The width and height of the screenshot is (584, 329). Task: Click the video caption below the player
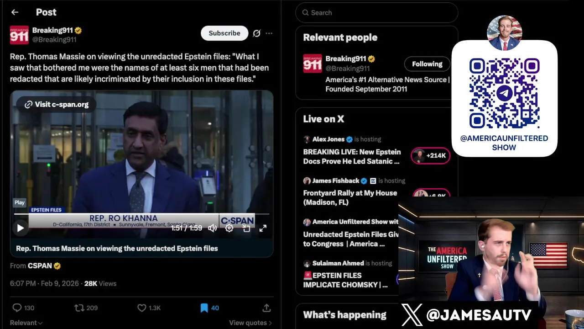coord(117,248)
